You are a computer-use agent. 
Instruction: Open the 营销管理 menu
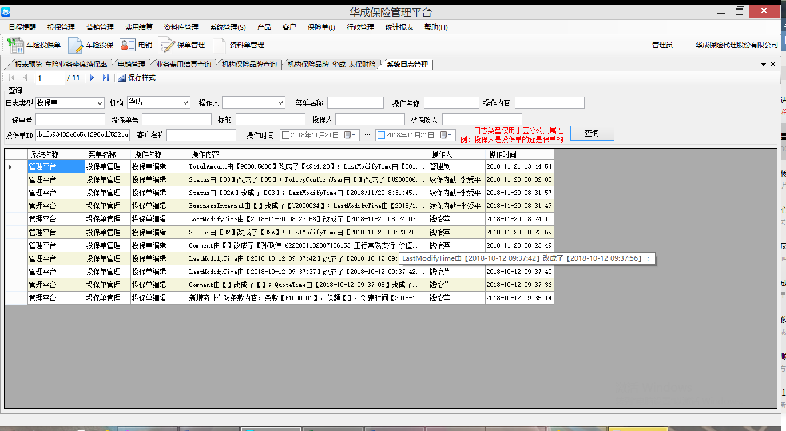100,27
